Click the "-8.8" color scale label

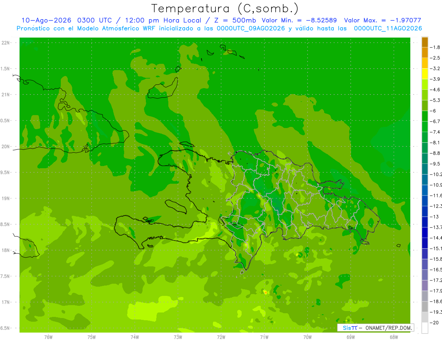click(x=435, y=153)
